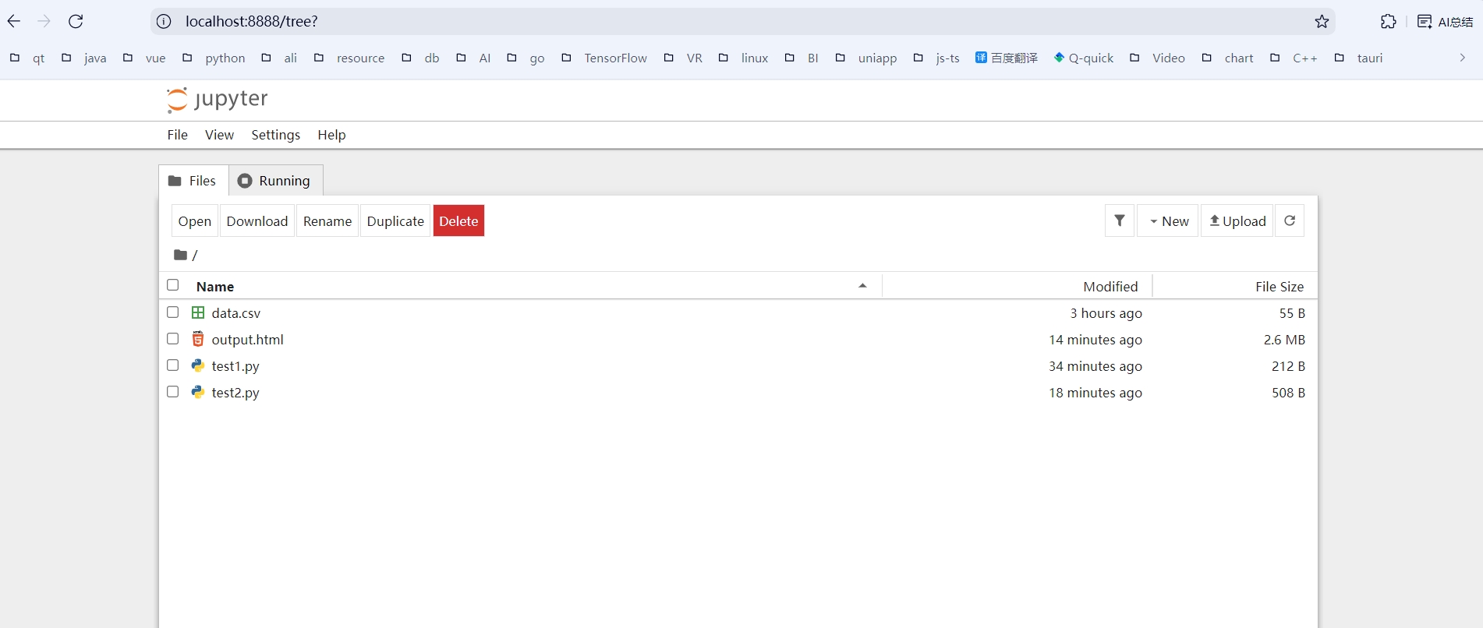The width and height of the screenshot is (1483, 628).
Task: Open the vue bookmark folder
Action: click(x=144, y=58)
